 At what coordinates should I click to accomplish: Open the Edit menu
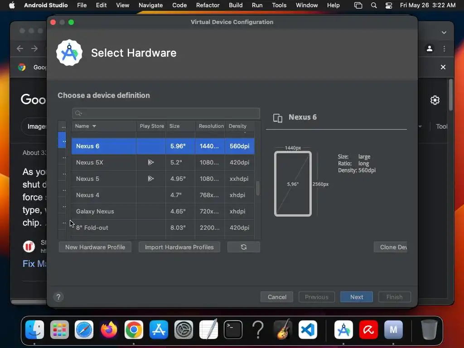click(101, 5)
